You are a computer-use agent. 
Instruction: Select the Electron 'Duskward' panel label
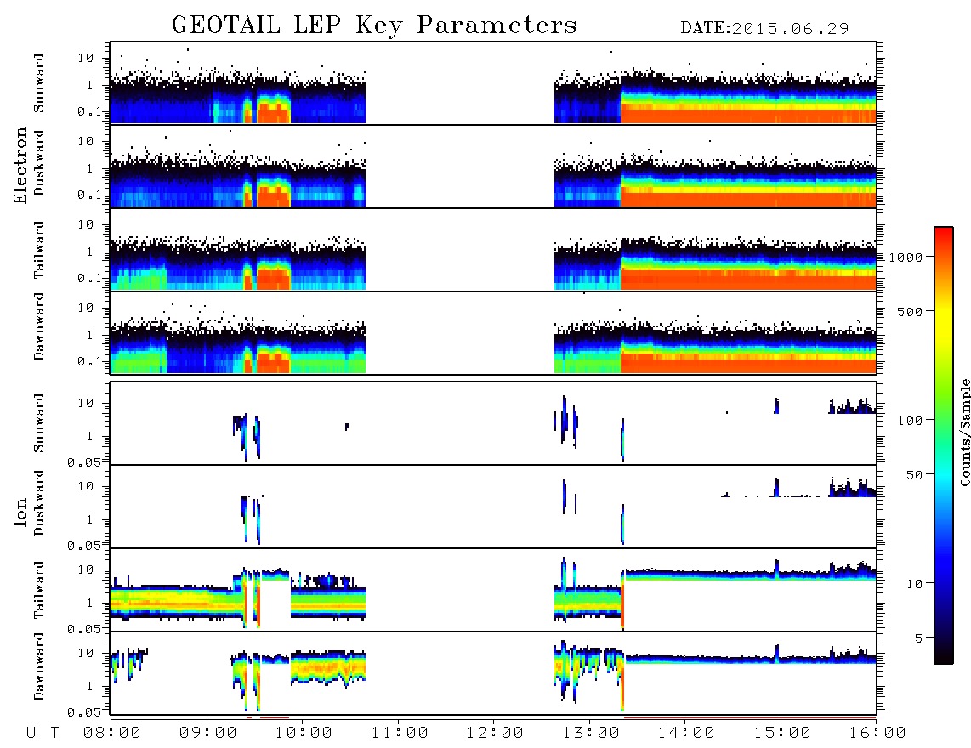39,162
